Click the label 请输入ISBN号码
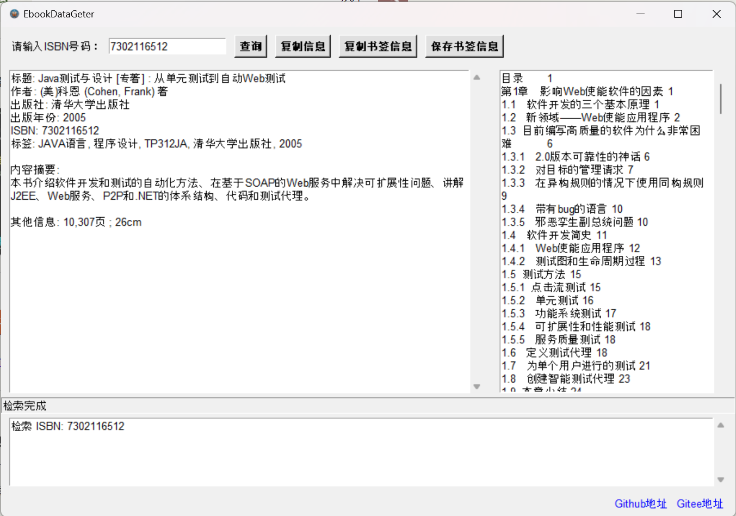The width and height of the screenshot is (736, 516). click(55, 46)
